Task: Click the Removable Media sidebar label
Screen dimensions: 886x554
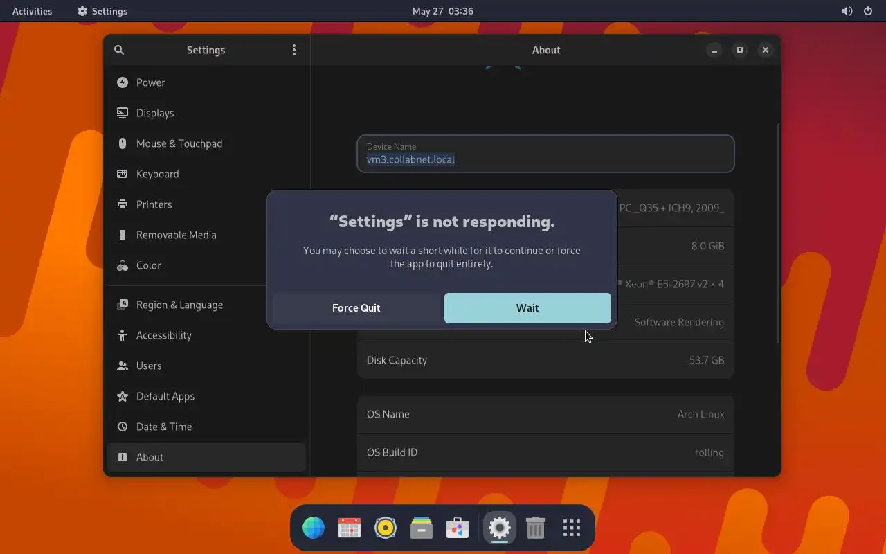Action: [177, 235]
